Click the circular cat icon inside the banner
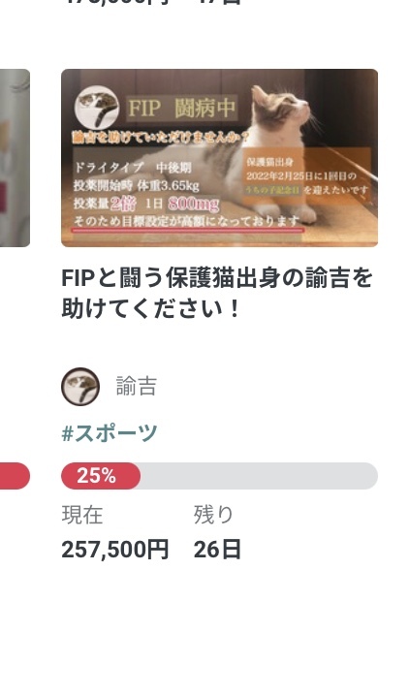The image size is (409, 696). [97, 108]
